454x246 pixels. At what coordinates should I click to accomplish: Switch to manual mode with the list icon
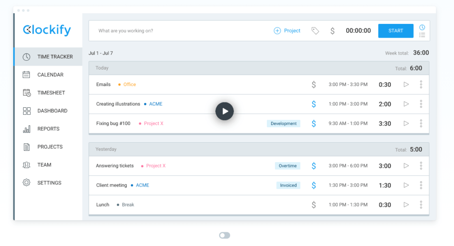point(422,35)
